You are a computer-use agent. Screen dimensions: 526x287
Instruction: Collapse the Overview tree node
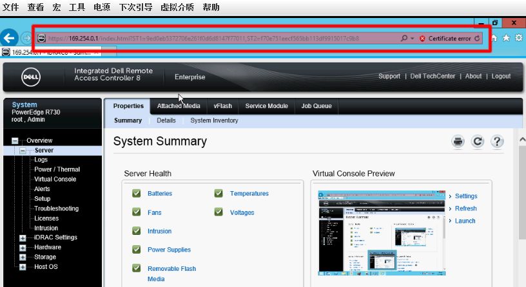15,141
